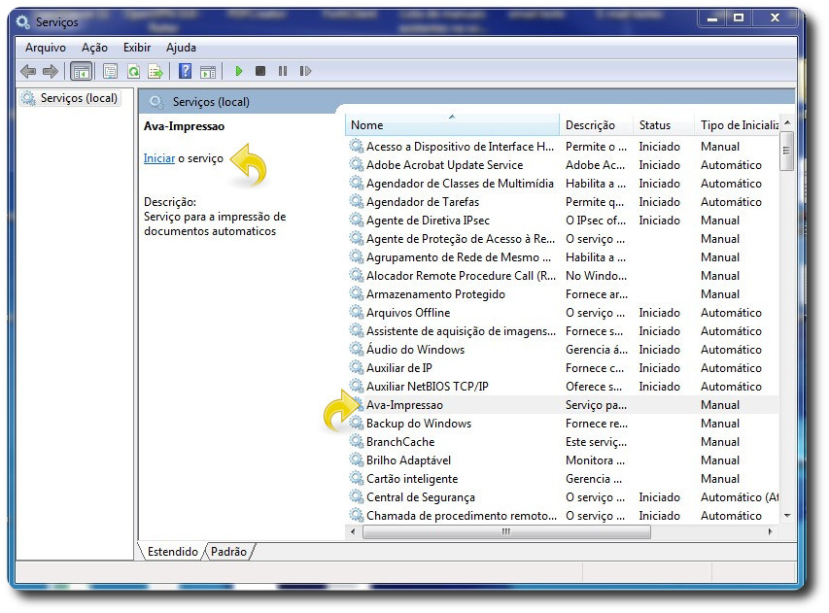Click Manual startup type of BranchCache

pyautogui.click(x=720, y=442)
